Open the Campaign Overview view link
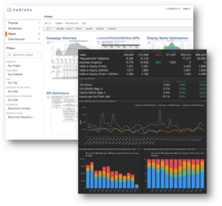Screen dimensions: 222x206 [x=61, y=38]
